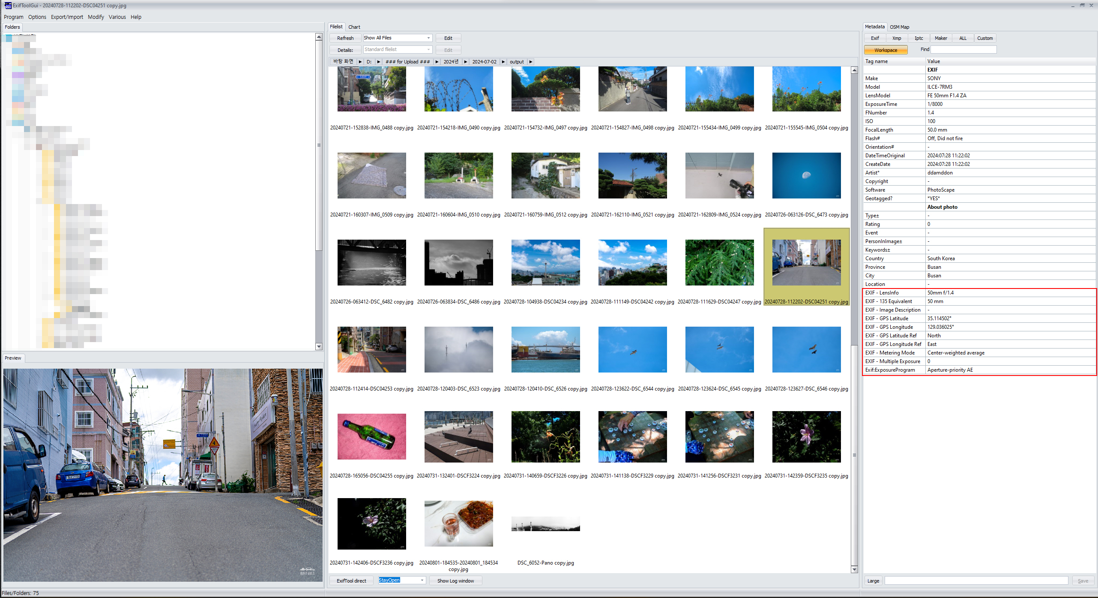This screenshot has height=598, width=1098.
Task: Click the Refresh button
Action: 345,38
